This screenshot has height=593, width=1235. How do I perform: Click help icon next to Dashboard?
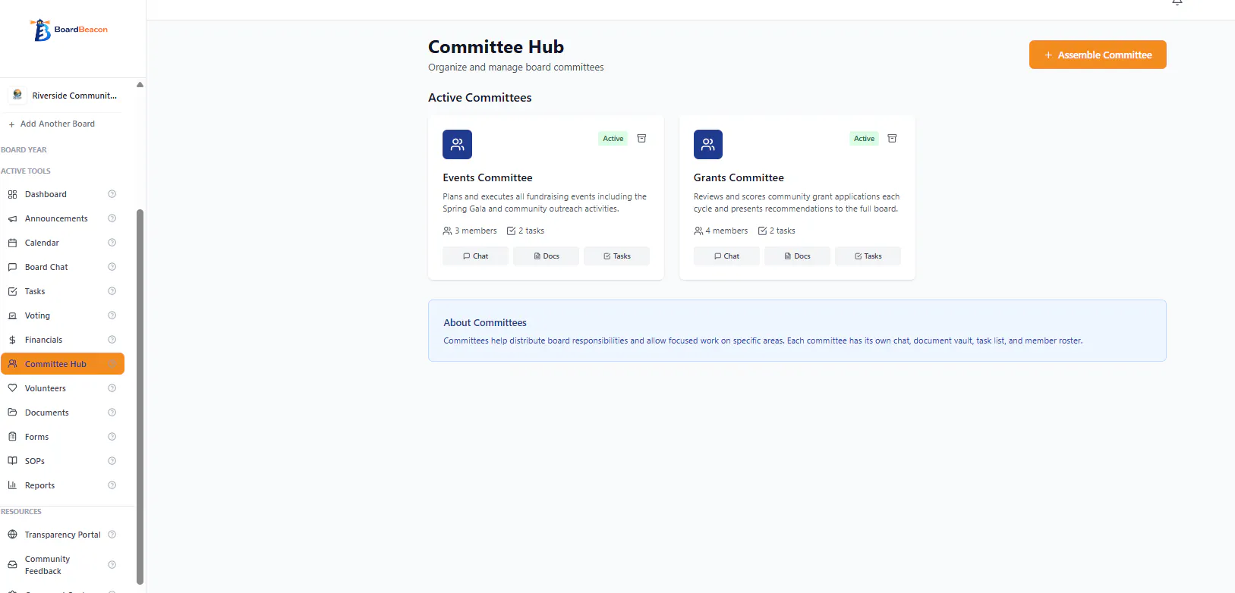(112, 194)
